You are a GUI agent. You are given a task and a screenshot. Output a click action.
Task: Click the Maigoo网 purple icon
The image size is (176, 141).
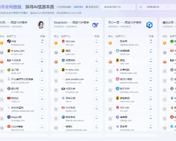pyautogui.click(x=9, y=117)
